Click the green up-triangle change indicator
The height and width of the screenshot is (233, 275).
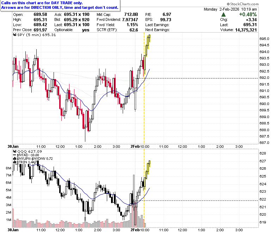(x=224, y=14)
